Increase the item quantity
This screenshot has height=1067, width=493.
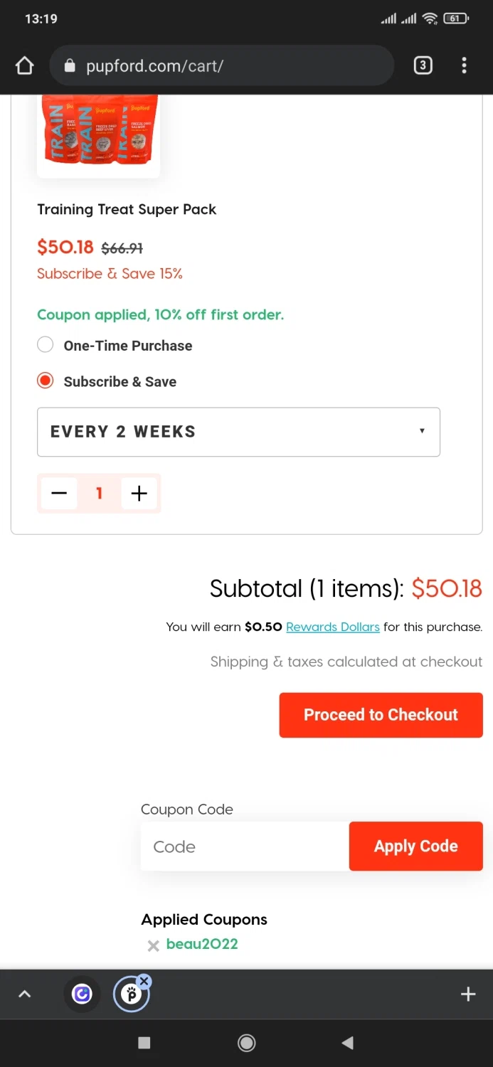[x=139, y=493]
